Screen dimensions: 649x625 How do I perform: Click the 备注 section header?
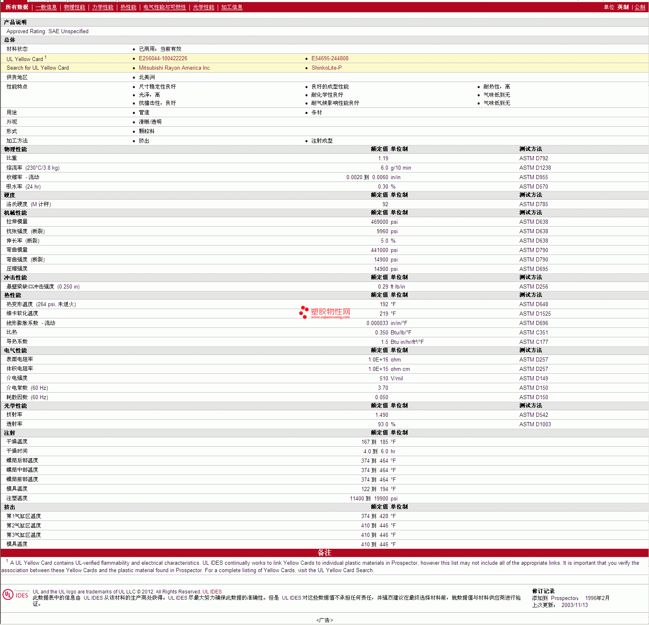click(324, 553)
